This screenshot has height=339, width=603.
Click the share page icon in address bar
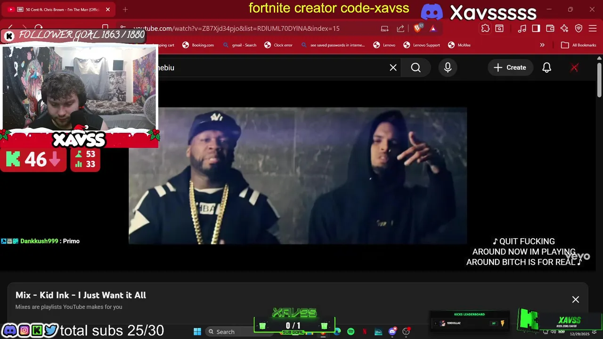click(x=400, y=28)
